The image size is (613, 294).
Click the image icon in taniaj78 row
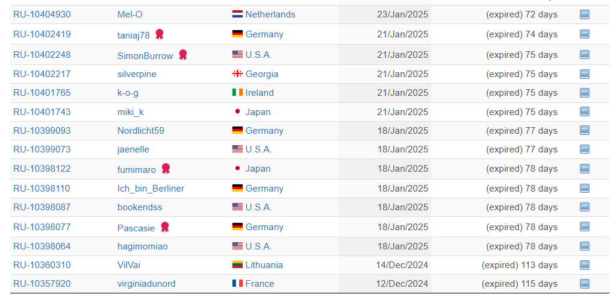(x=585, y=34)
